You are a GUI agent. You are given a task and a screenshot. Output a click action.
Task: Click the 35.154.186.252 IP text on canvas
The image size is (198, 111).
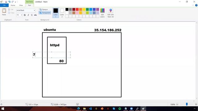[108, 30]
